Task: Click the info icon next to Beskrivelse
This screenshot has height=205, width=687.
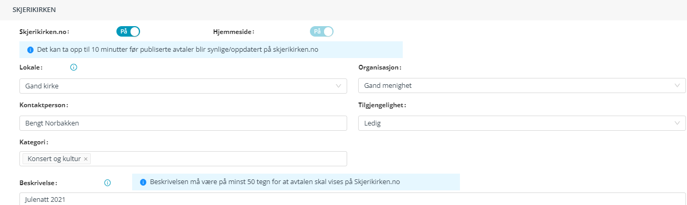Action: [108, 183]
